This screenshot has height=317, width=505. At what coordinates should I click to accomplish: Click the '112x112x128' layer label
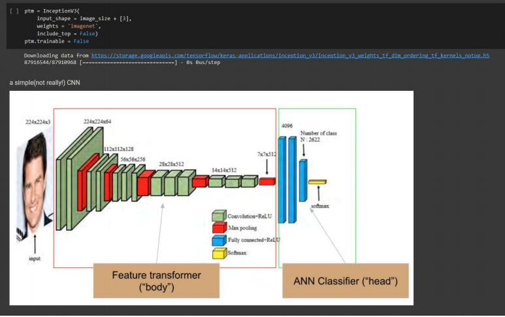[118, 149]
